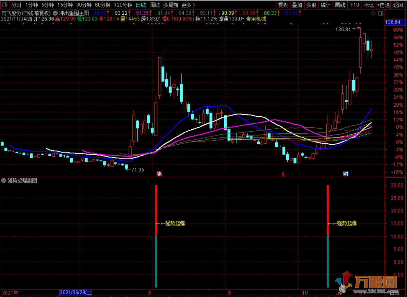Click the first 强势起爆 signal label in August
The image size is (407, 297).
click(175, 223)
